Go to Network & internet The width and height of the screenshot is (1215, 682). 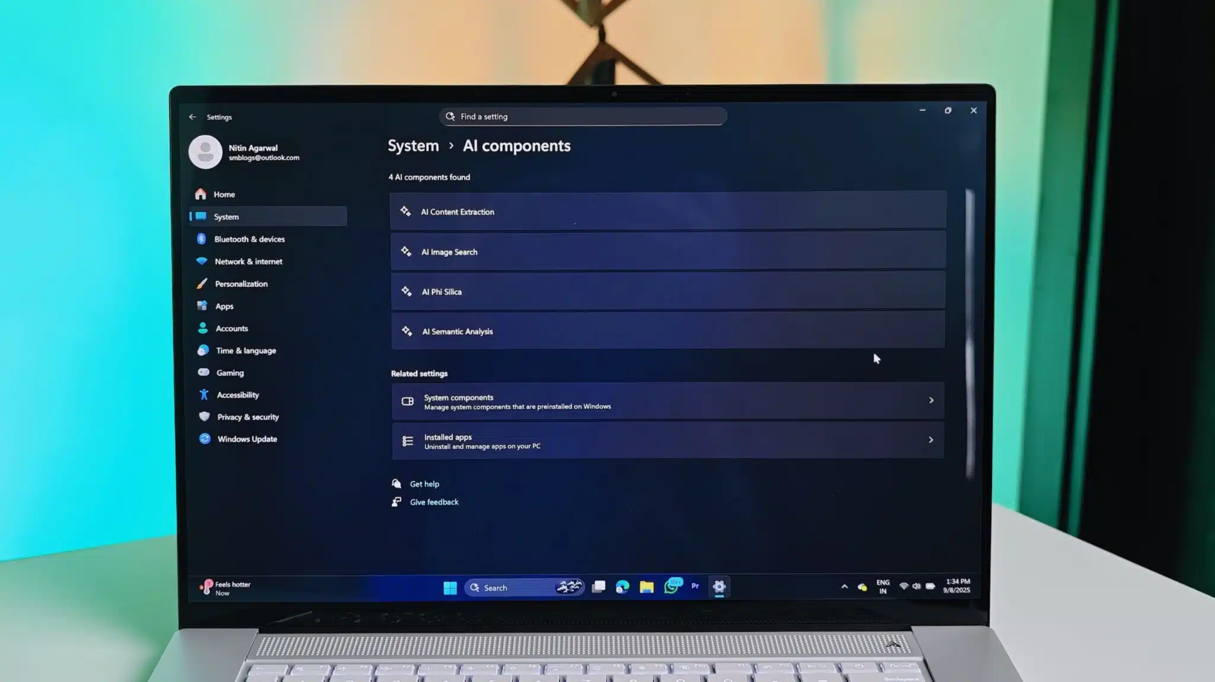tap(248, 262)
